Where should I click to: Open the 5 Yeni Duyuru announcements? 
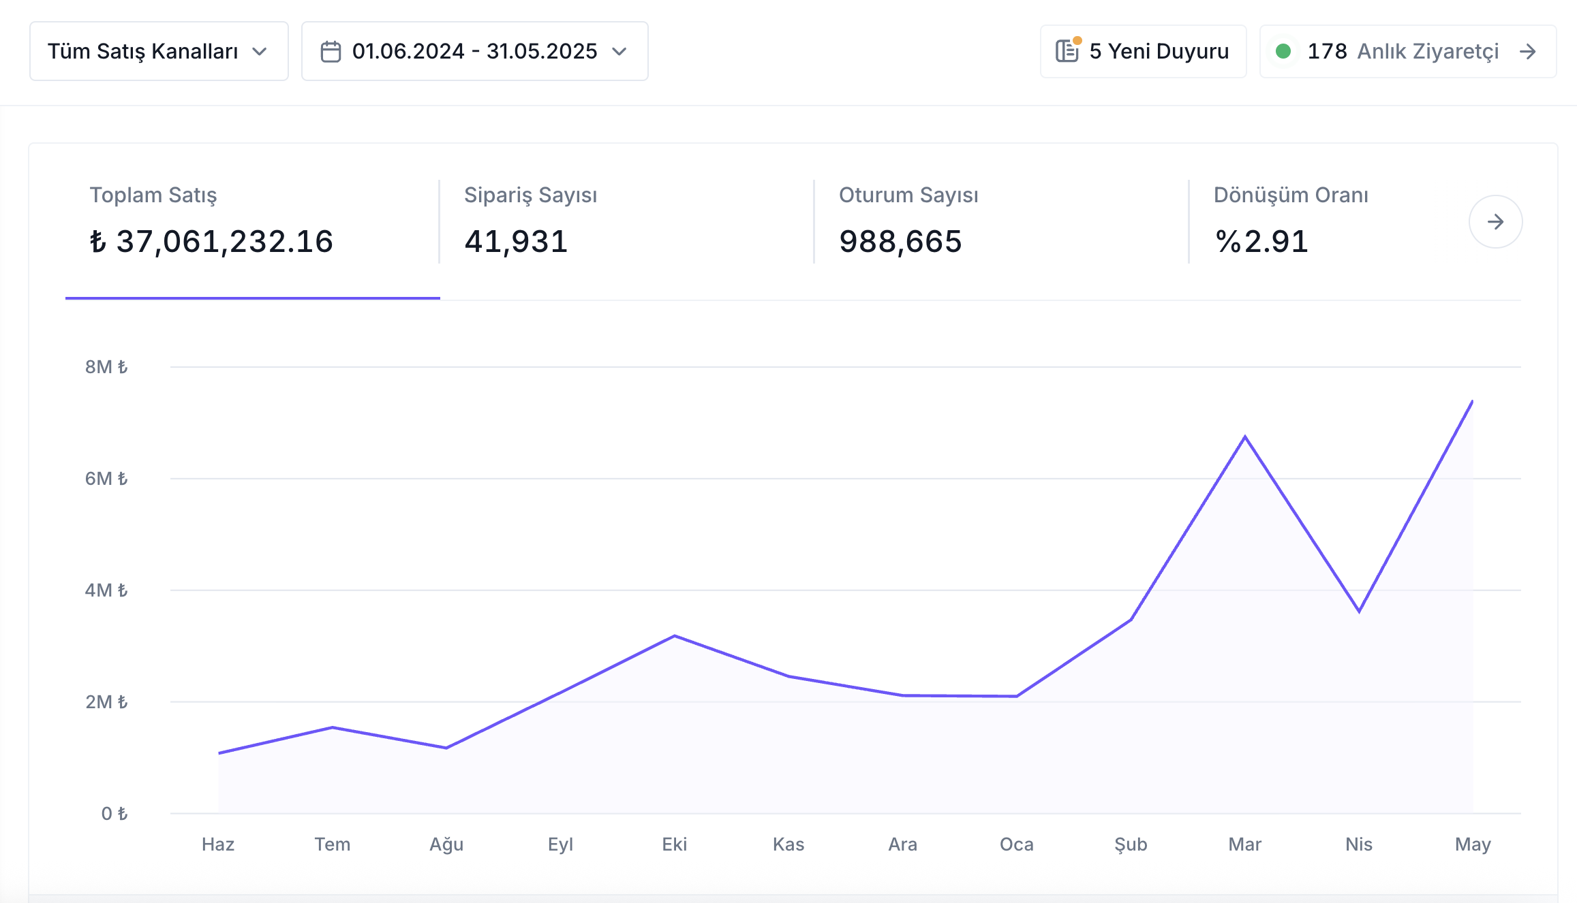[x=1144, y=51]
